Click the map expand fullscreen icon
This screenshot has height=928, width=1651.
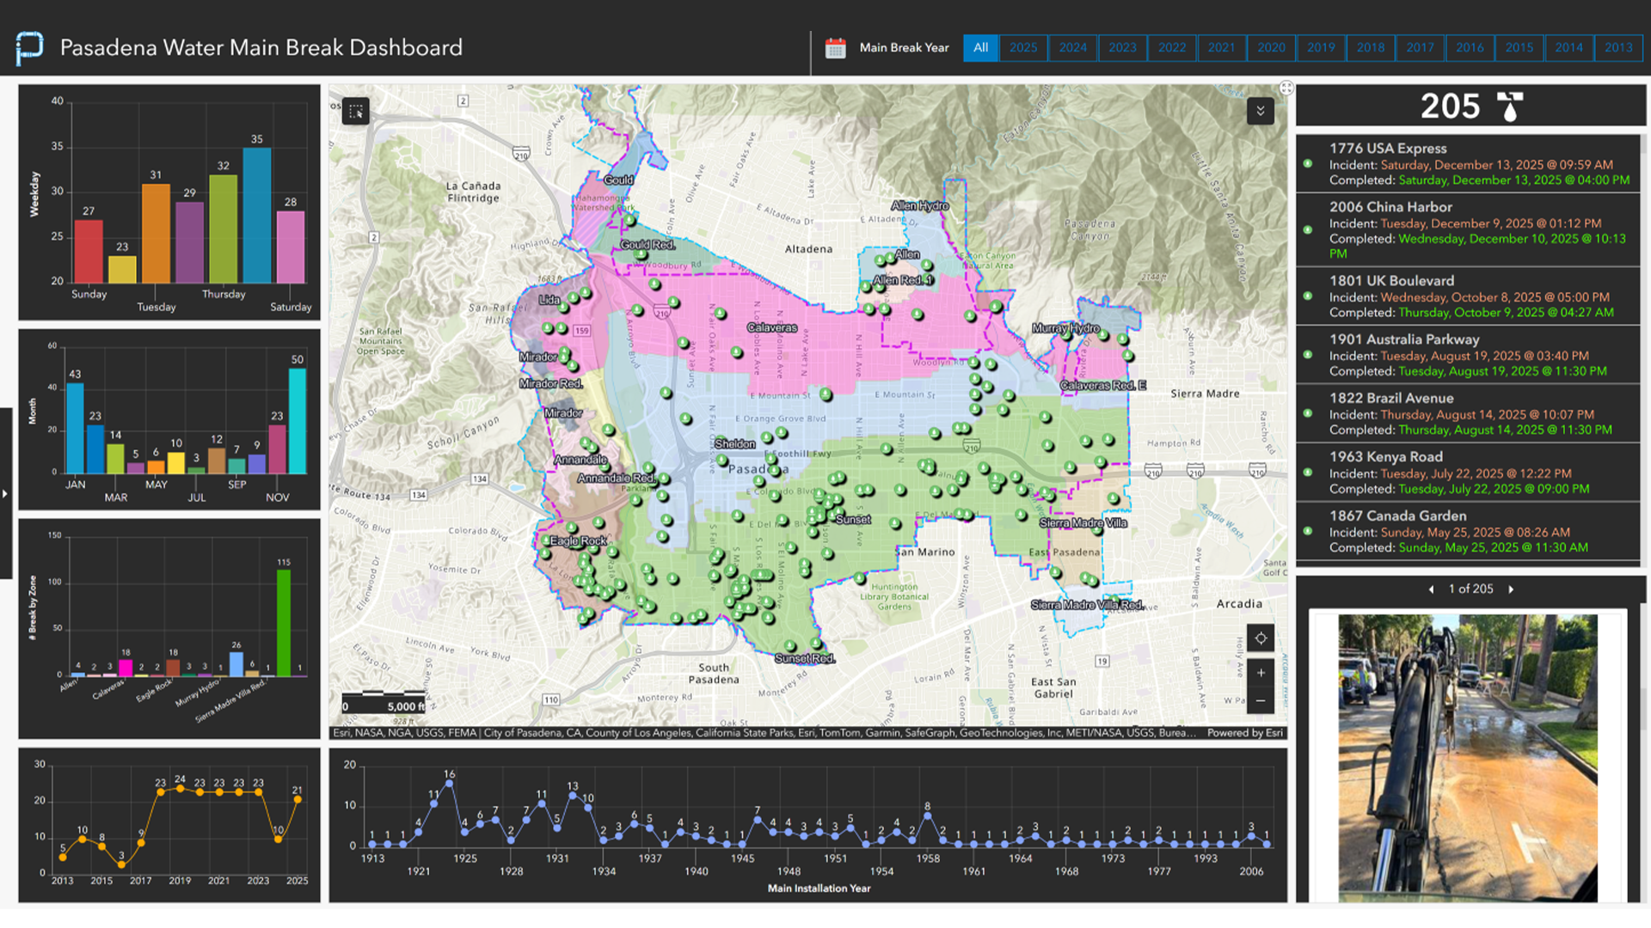[x=1286, y=88]
